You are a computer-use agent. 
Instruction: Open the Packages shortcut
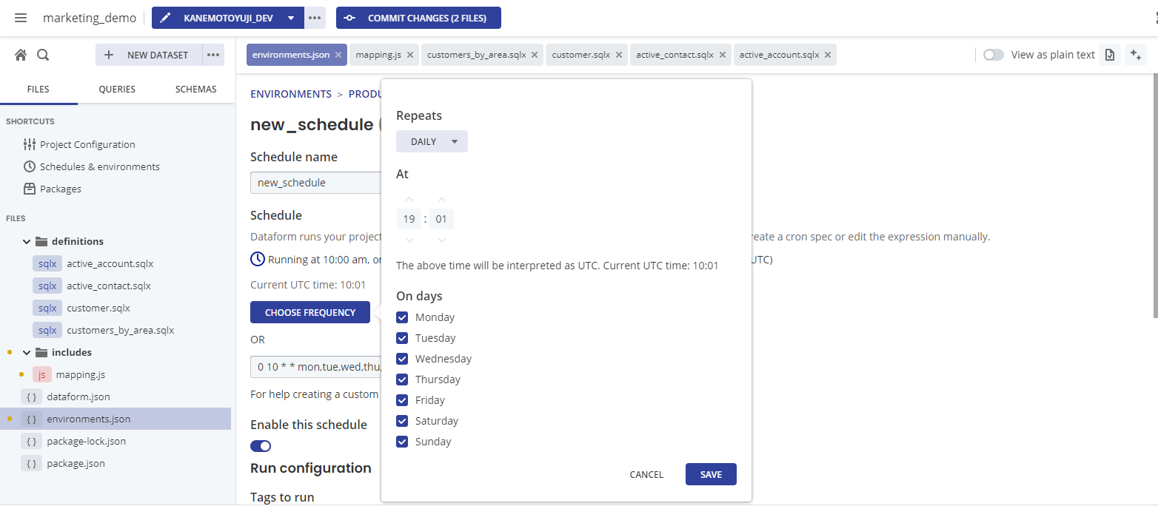[59, 189]
